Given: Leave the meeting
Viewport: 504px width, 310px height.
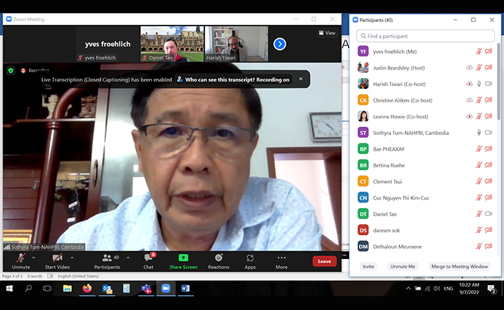Looking at the screenshot, I should point(324,261).
